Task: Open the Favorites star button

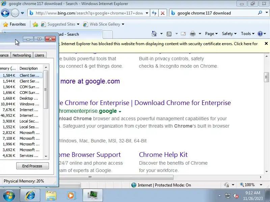Action: coord(14,24)
